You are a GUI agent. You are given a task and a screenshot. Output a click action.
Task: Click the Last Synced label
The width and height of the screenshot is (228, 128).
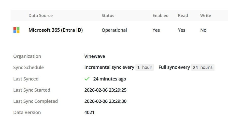[x=26, y=79]
